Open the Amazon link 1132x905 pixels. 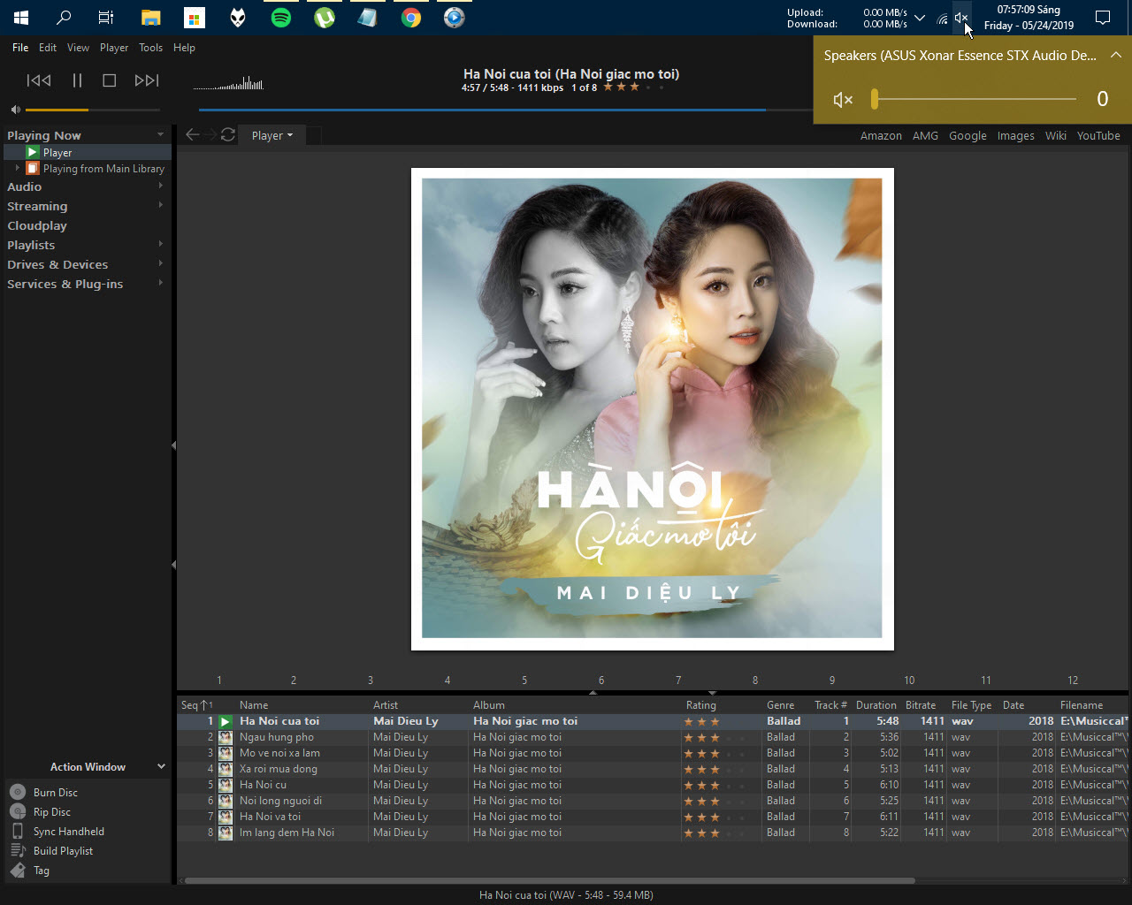pos(881,135)
